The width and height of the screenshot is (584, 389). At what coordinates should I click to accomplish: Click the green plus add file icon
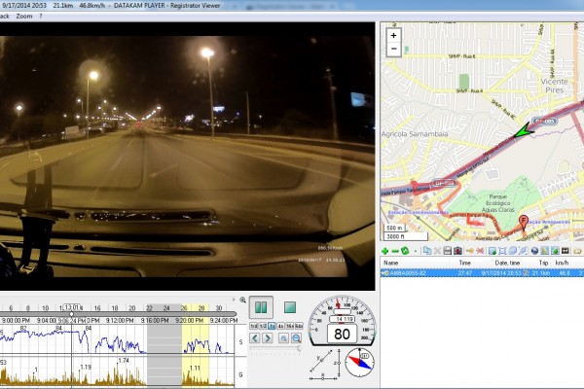point(384,251)
